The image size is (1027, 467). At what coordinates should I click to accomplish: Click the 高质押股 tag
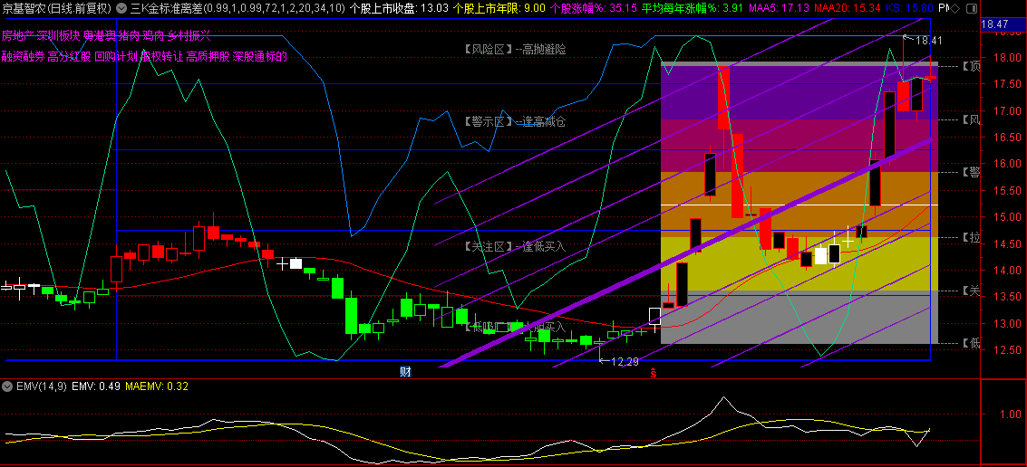point(208,56)
